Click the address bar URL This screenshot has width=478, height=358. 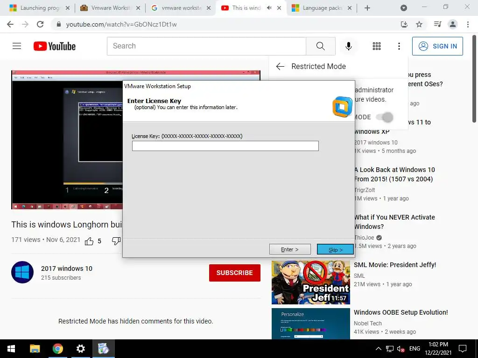click(121, 24)
